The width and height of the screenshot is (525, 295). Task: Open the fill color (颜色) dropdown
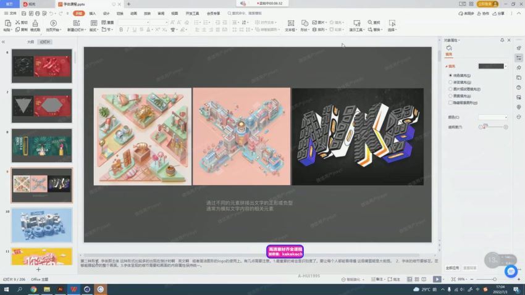[493, 117]
